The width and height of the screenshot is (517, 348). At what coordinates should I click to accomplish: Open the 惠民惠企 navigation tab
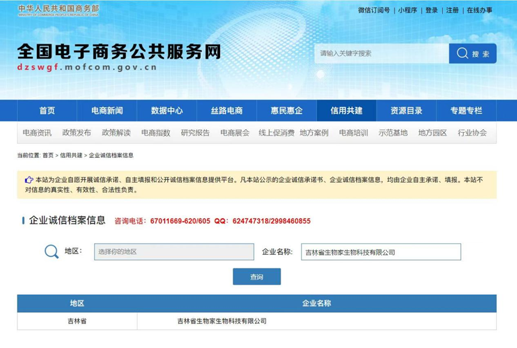coord(287,111)
